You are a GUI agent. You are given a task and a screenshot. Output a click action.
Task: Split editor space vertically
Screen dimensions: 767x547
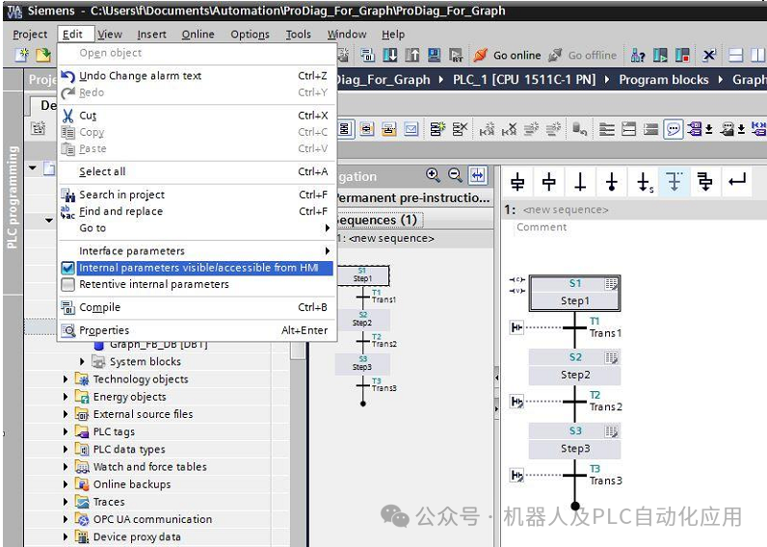757,55
